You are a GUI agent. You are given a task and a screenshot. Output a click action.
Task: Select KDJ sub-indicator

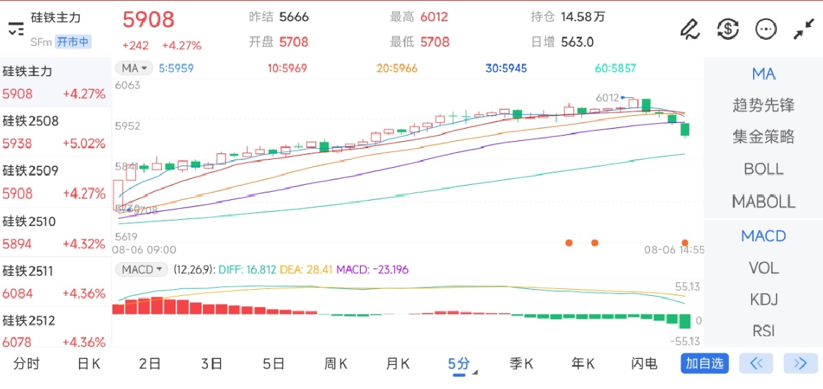pyautogui.click(x=763, y=299)
